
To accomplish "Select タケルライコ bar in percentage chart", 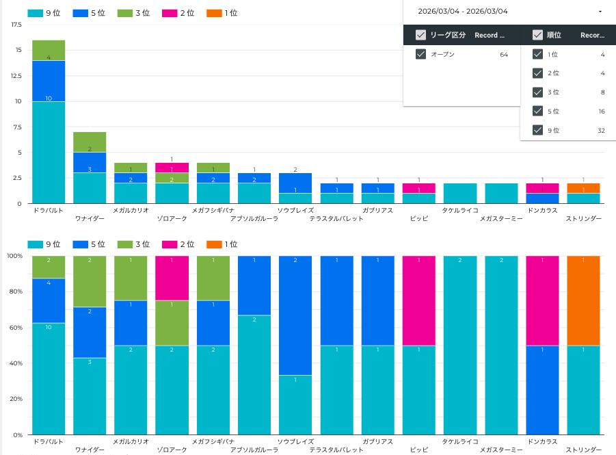I will click(460, 346).
